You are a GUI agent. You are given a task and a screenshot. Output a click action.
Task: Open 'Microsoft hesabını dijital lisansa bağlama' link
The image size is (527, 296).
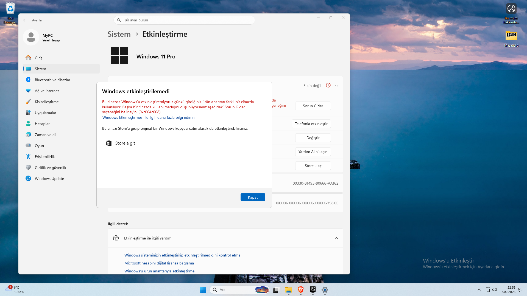[159, 263]
